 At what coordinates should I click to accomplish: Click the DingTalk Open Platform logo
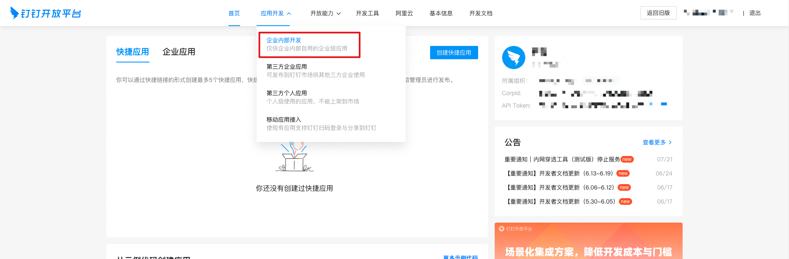(46, 13)
